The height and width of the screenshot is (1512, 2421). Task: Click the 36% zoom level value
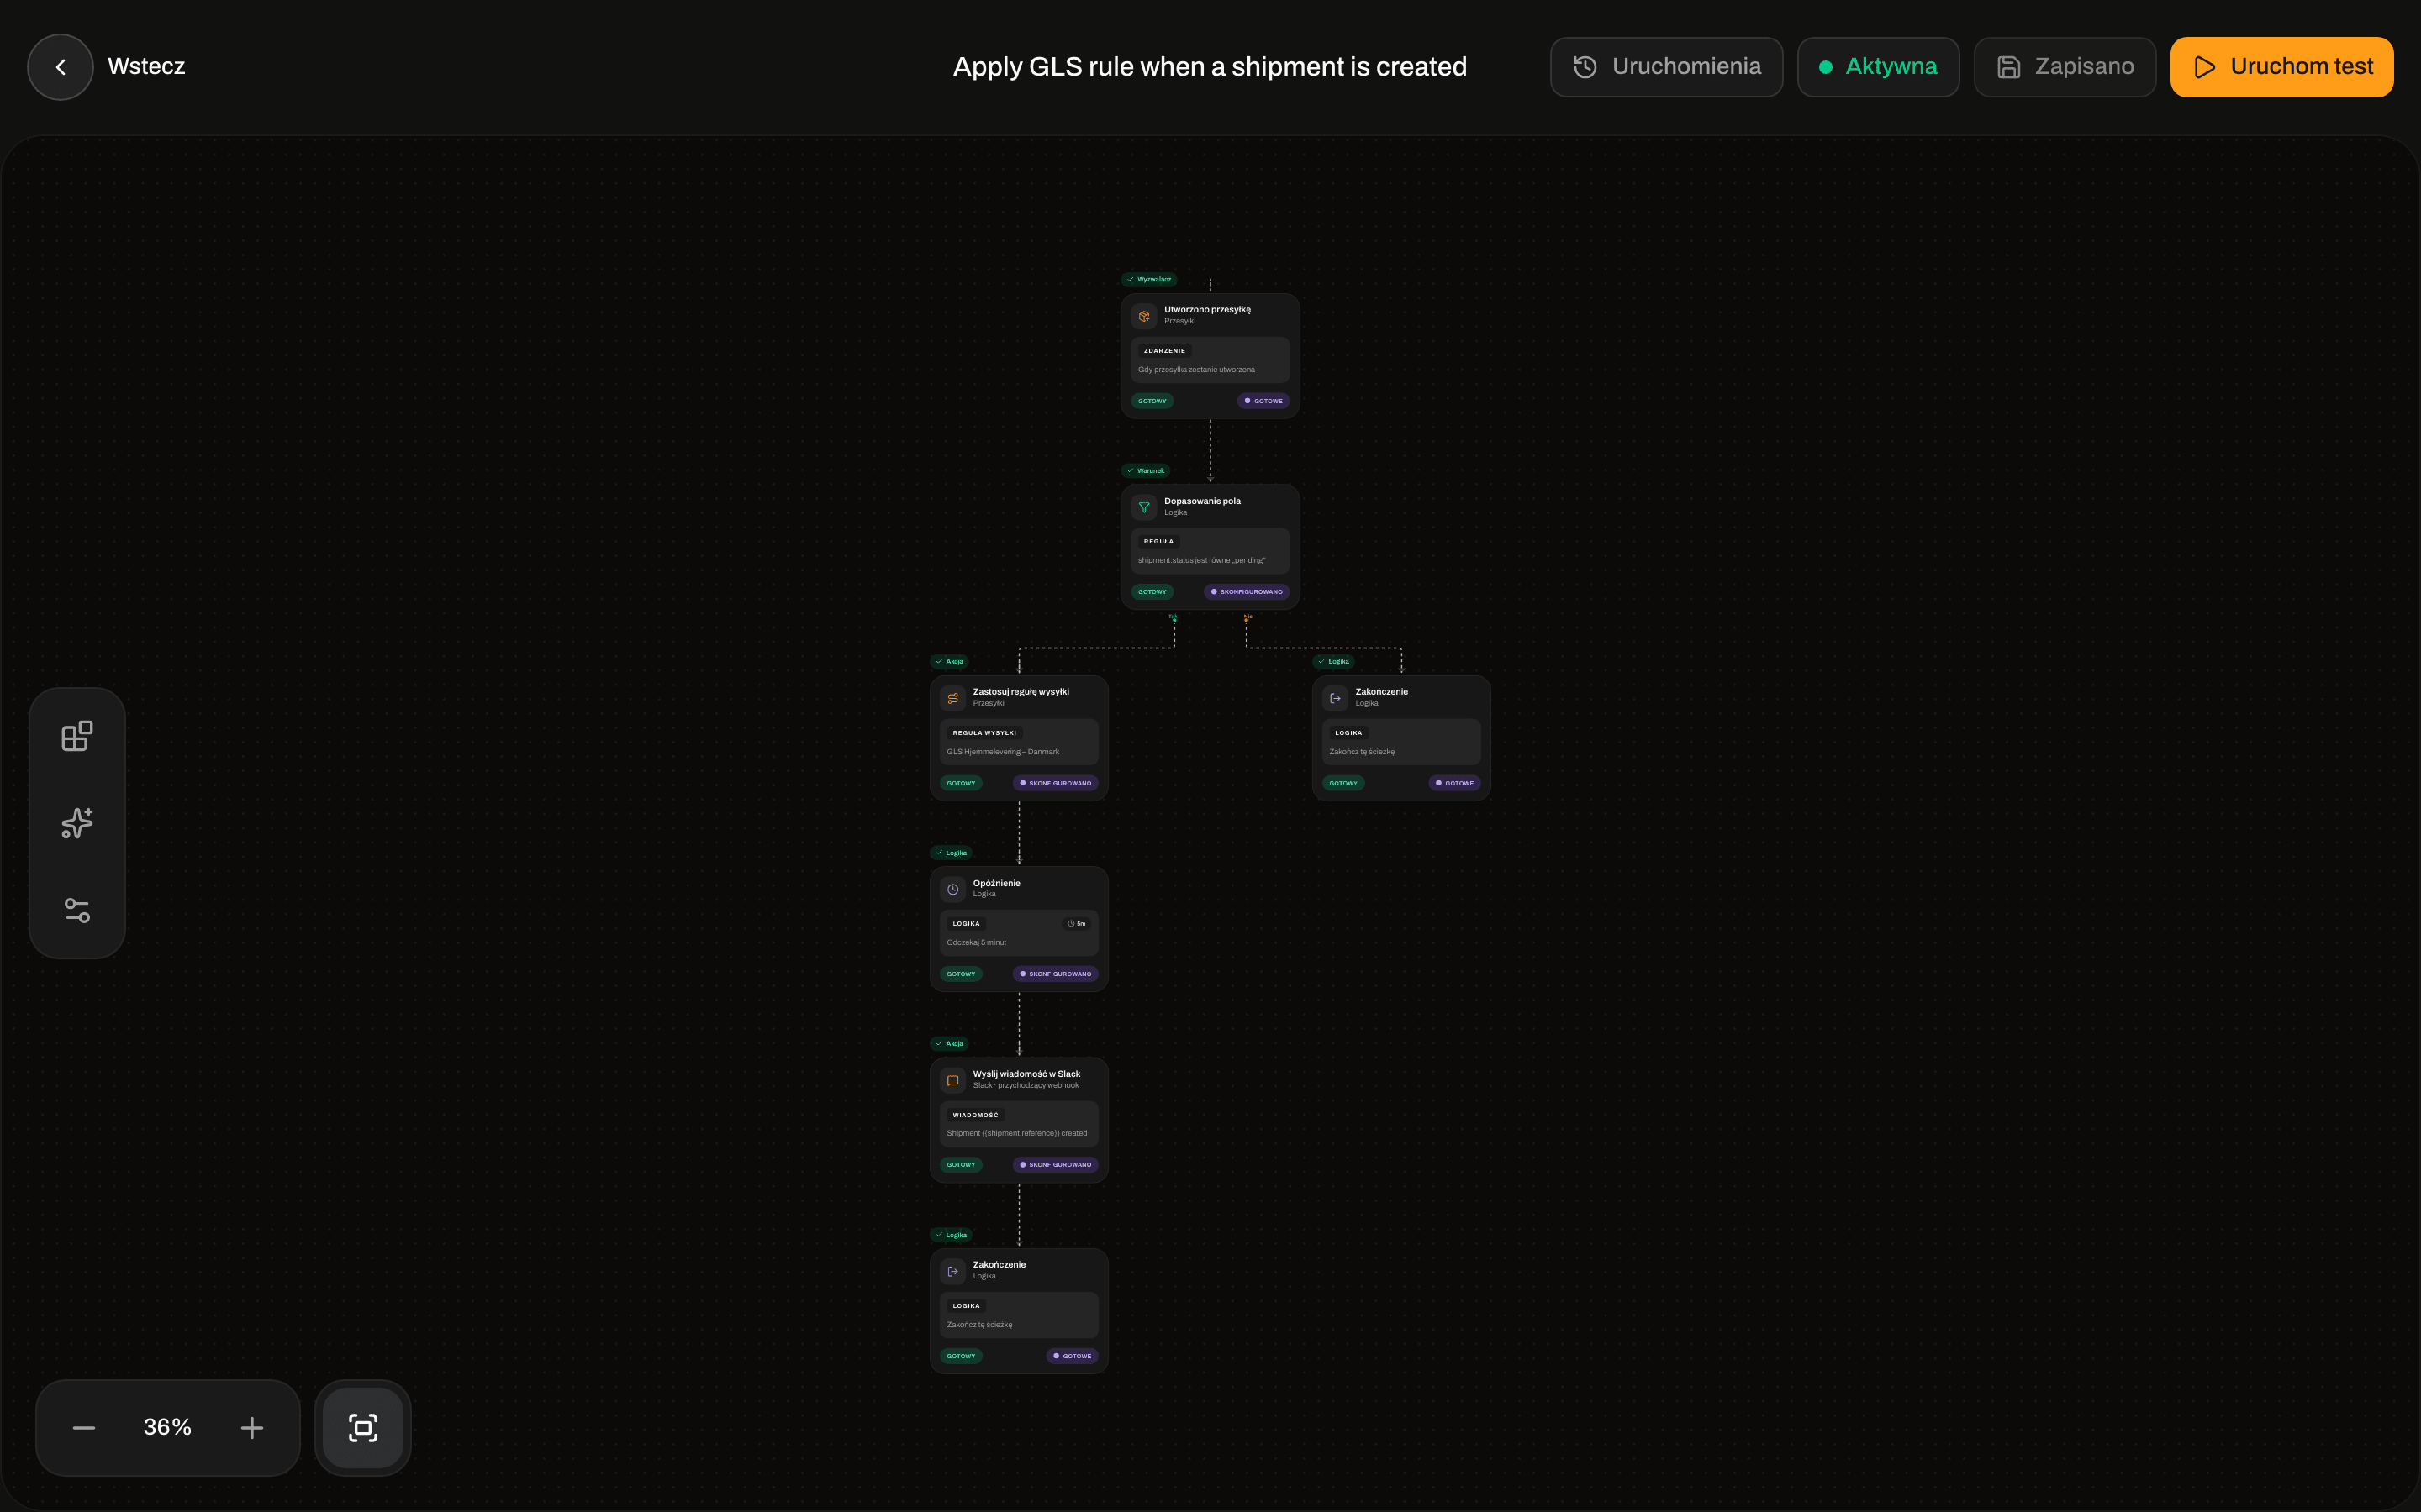[x=167, y=1427]
